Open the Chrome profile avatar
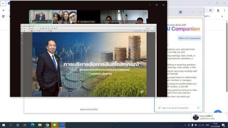 pos(218,10)
